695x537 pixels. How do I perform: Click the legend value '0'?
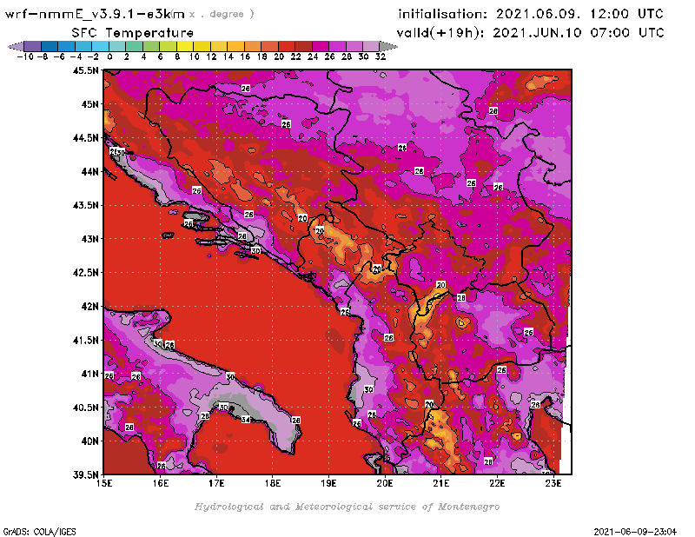coord(110,57)
